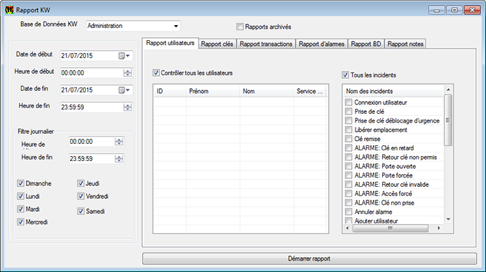The height and width of the screenshot is (272, 486).
Task: Check ALARME: Clé en retard
Action: pyautogui.click(x=348, y=148)
